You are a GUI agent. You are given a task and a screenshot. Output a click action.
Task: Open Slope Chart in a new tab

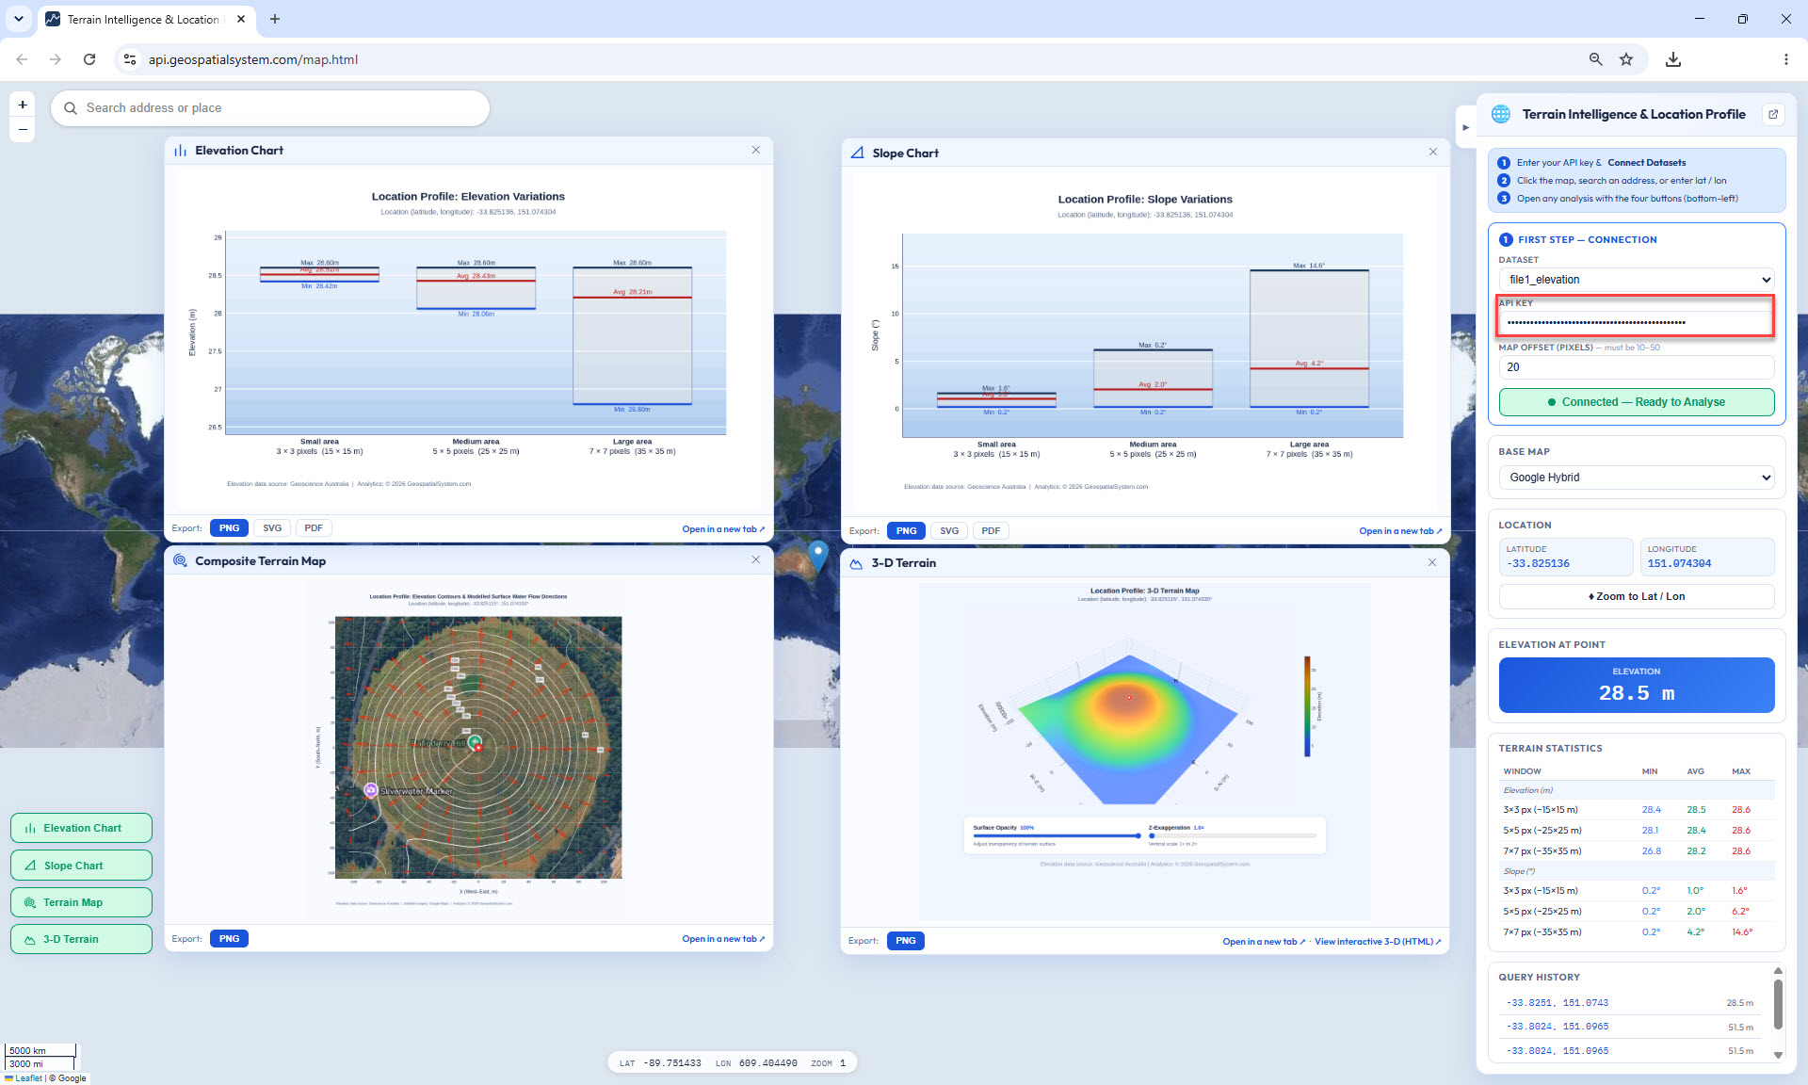click(x=1400, y=531)
